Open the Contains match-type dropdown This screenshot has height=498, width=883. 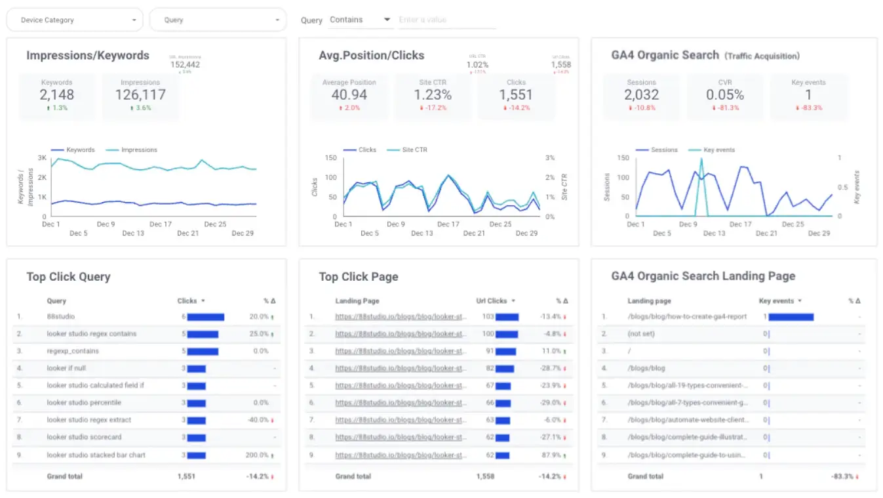[x=360, y=20]
